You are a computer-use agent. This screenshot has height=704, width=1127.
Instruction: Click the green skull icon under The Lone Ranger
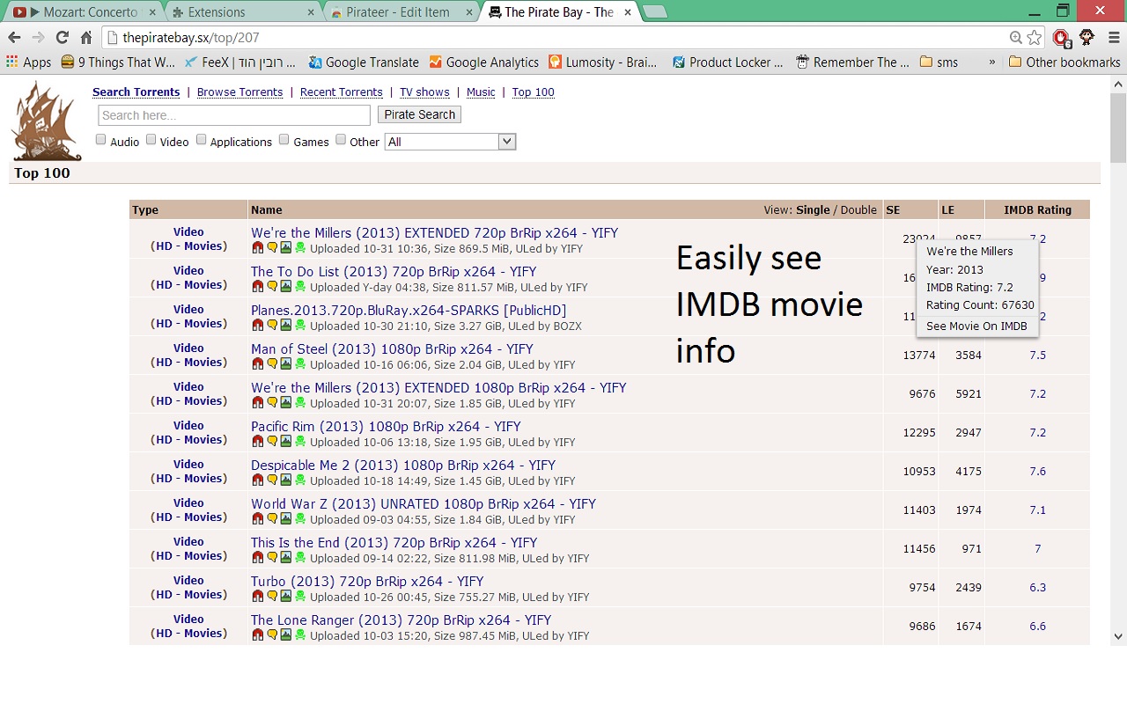(300, 635)
